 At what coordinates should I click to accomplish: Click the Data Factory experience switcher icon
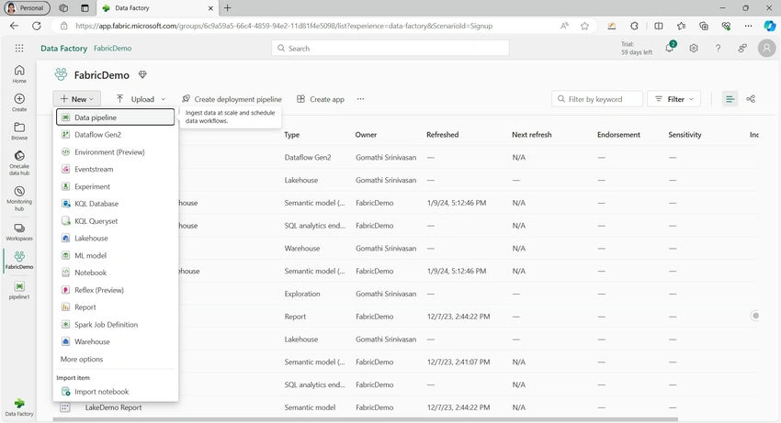tap(19, 406)
